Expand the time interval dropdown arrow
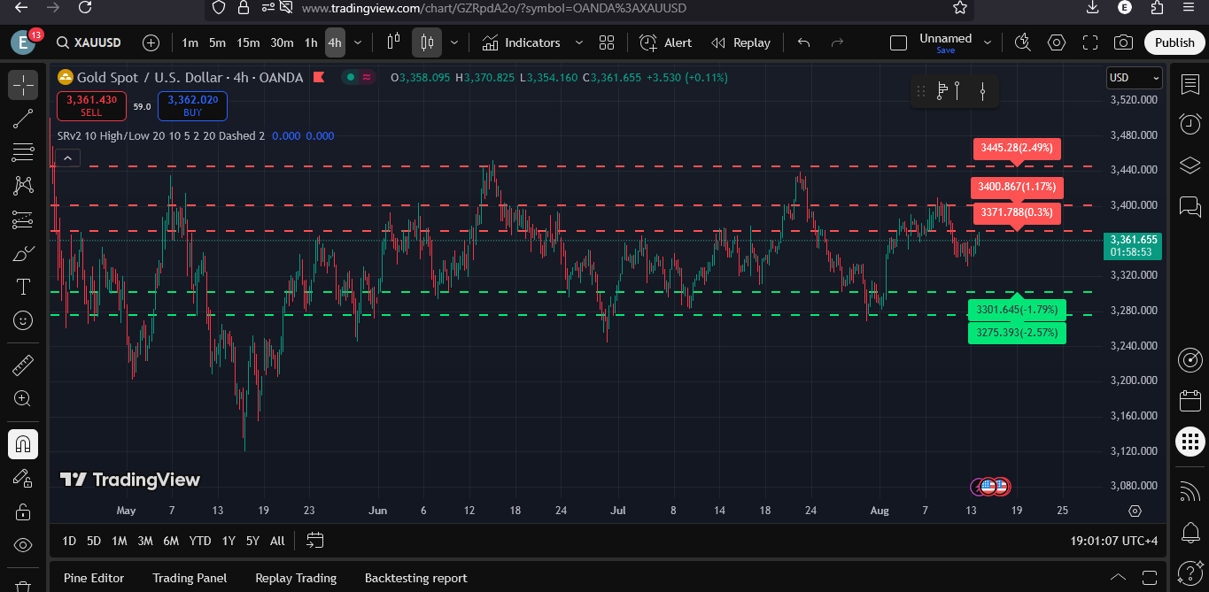1209x592 pixels. (358, 42)
